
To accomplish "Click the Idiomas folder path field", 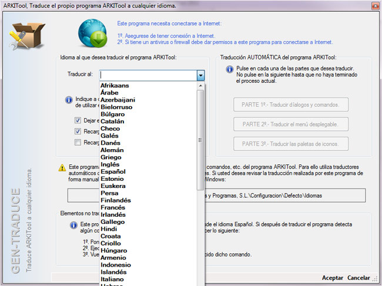I will coord(216,196).
